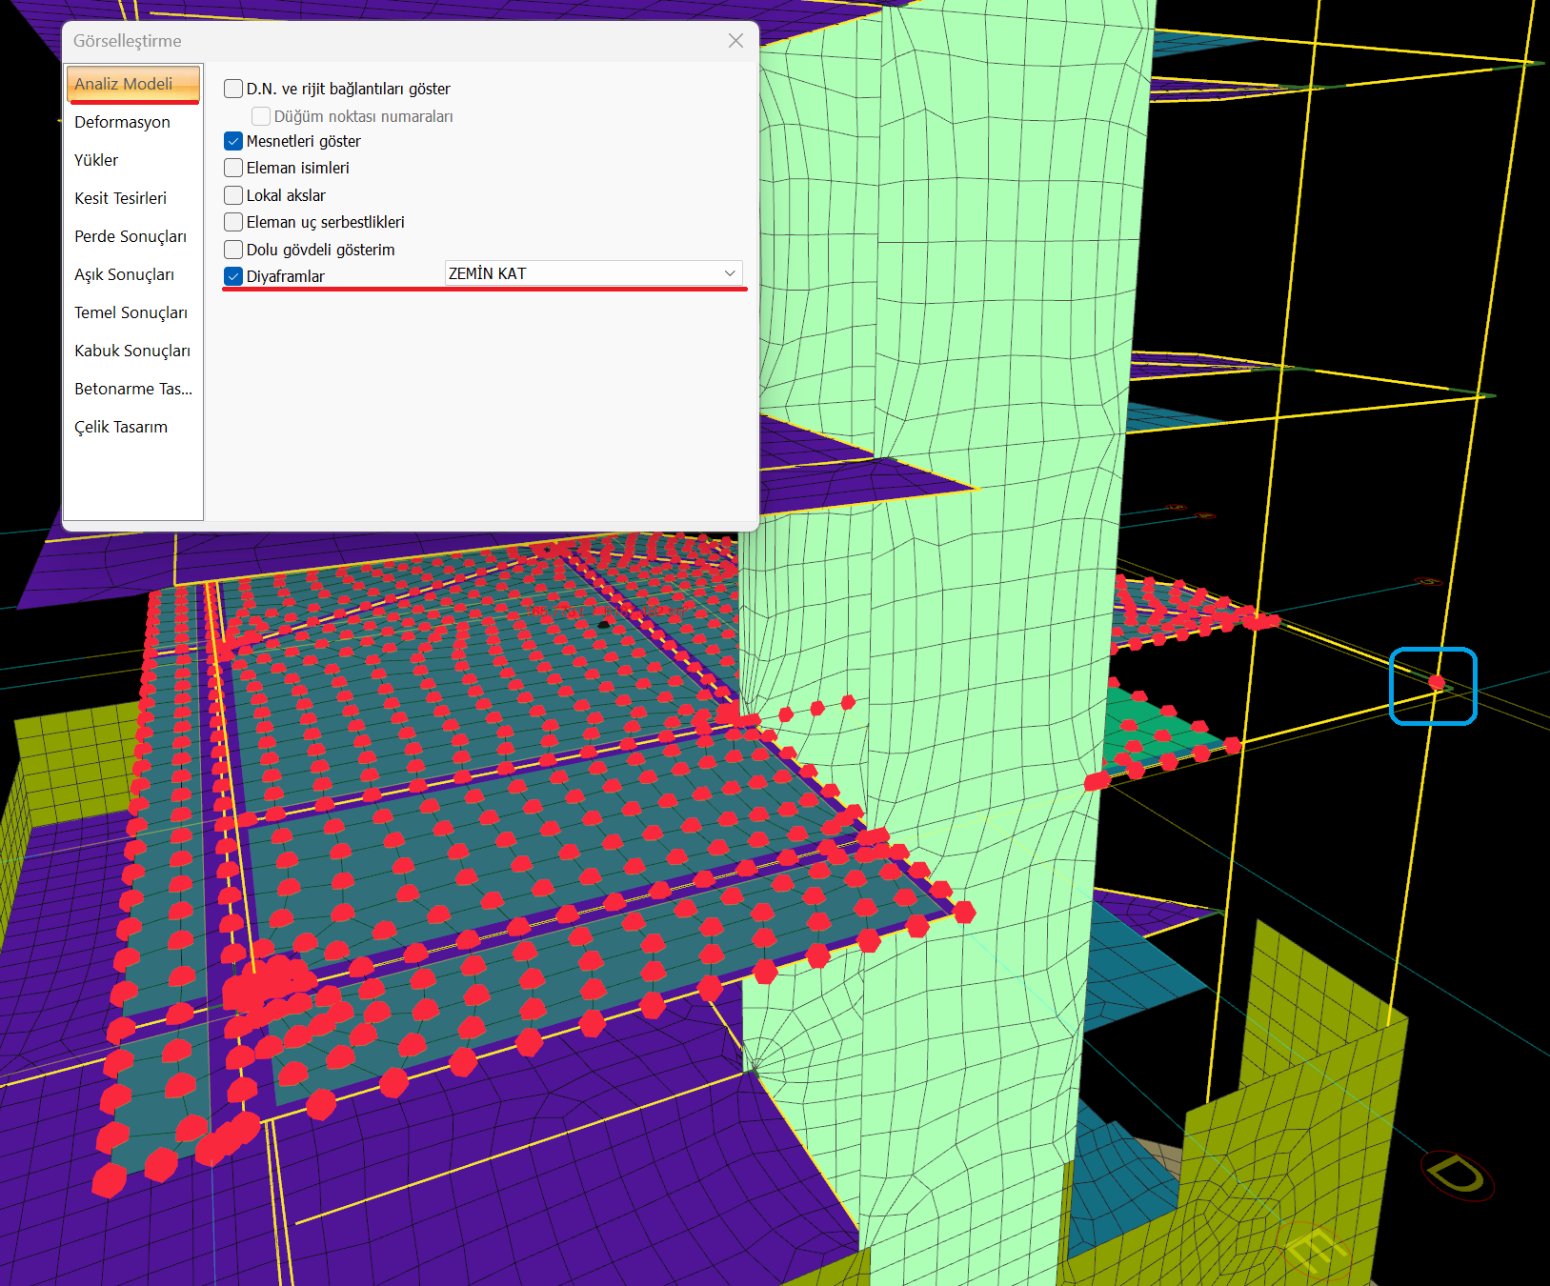The height and width of the screenshot is (1286, 1550).
Task: Uncheck the Mesnetleri göster checkbox
Action: (233, 141)
